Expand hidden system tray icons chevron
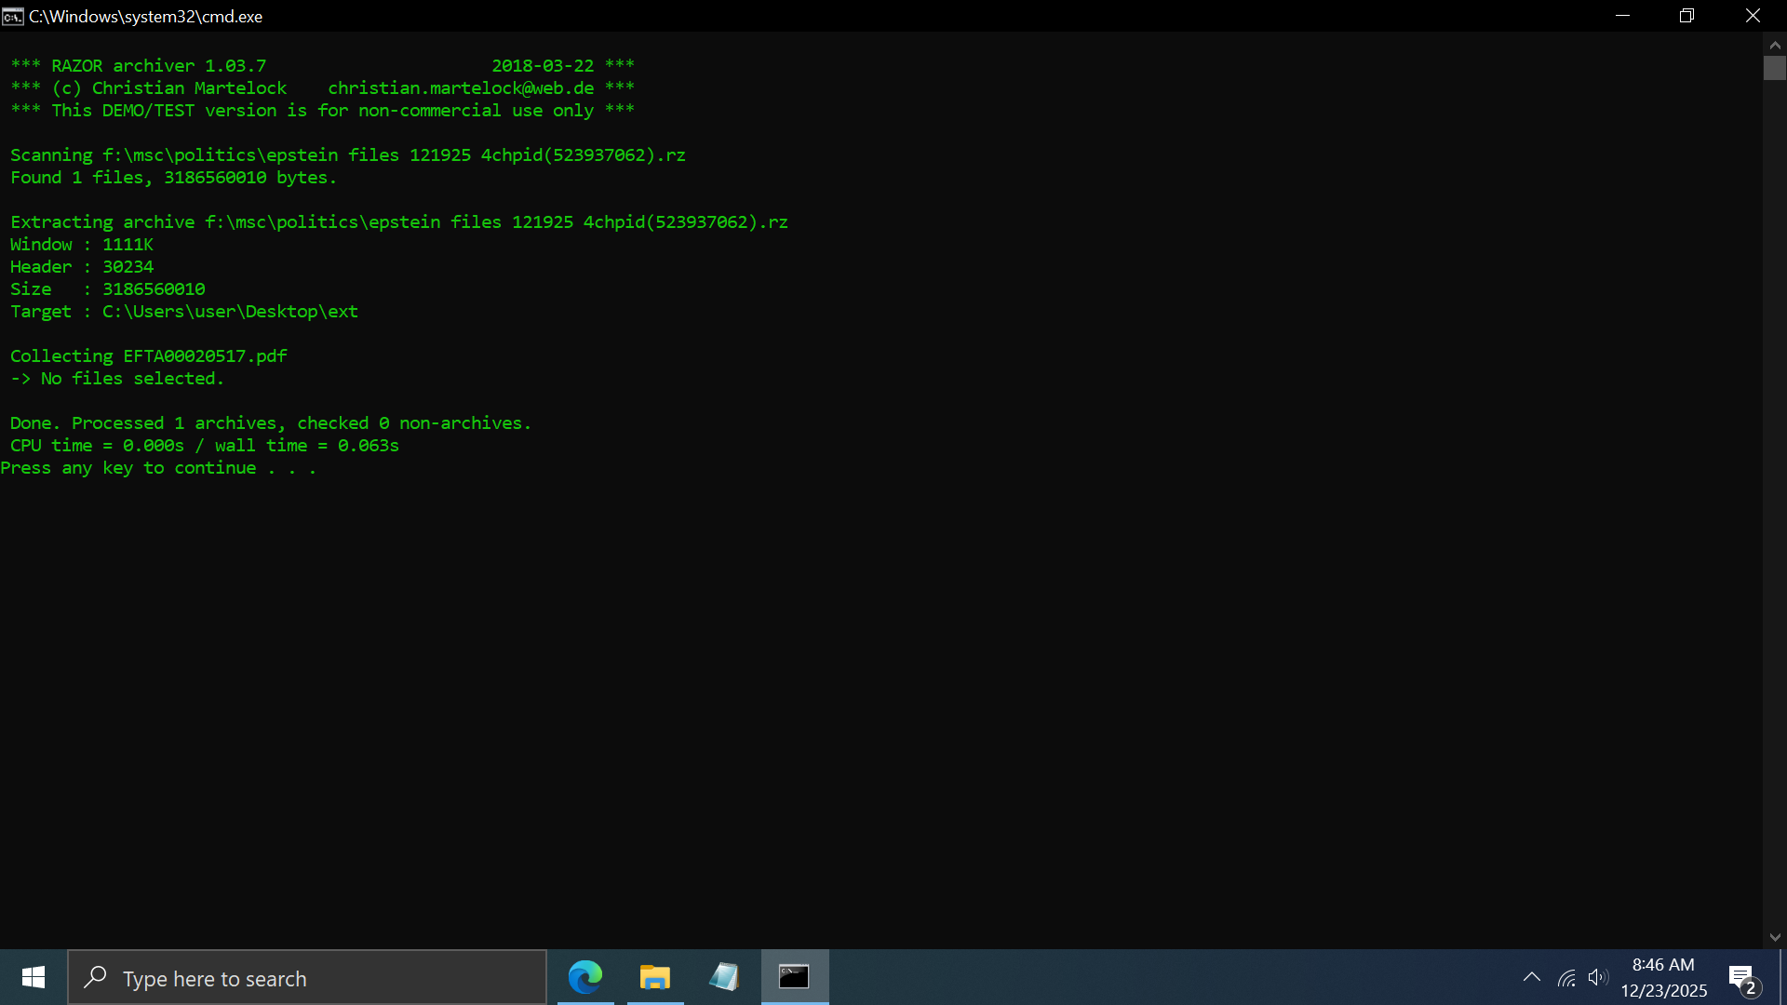 [1531, 978]
